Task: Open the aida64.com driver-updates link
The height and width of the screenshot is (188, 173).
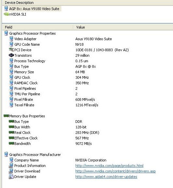Action: [x=106, y=177]
